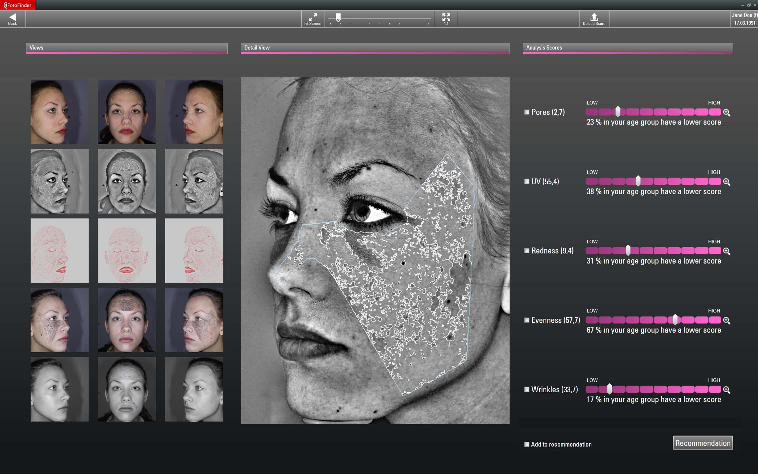The image size is (758, 474).
Task: Click the 1:1 zoom icon
Action: click(x=446, y=17)
